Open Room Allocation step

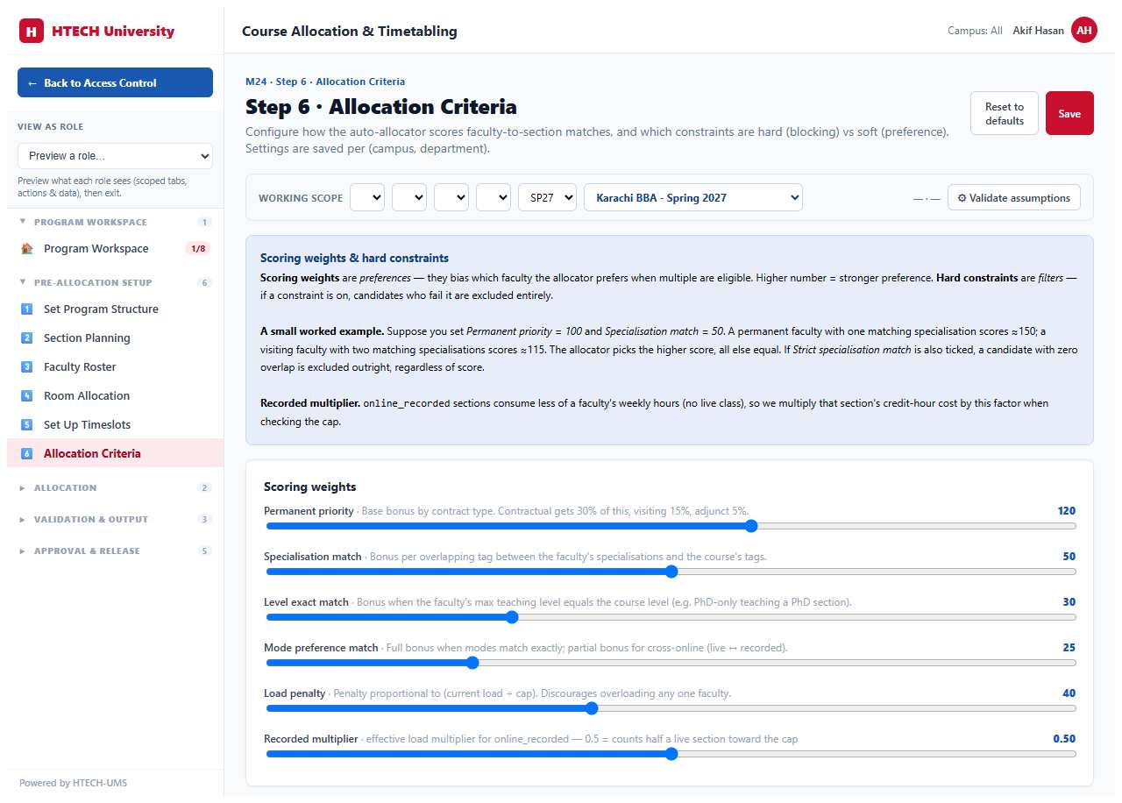tap(115, 395)
